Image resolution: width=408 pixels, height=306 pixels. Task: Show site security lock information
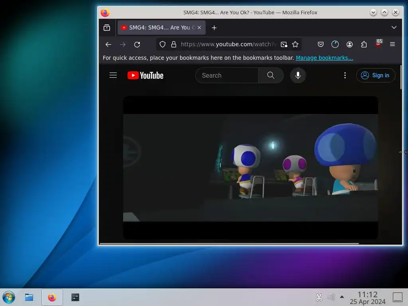174,45
